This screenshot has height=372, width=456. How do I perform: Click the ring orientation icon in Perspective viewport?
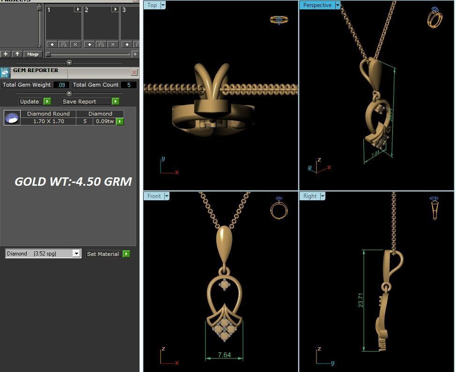(x=435, y=17)
